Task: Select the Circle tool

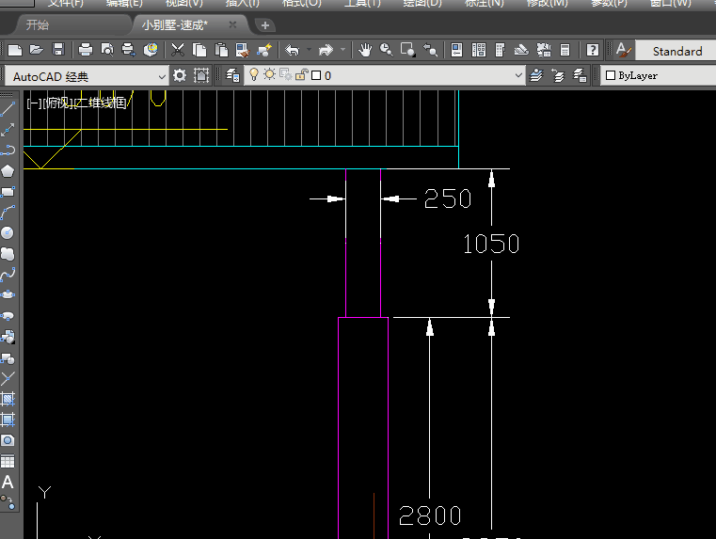Action: point(8,232)
